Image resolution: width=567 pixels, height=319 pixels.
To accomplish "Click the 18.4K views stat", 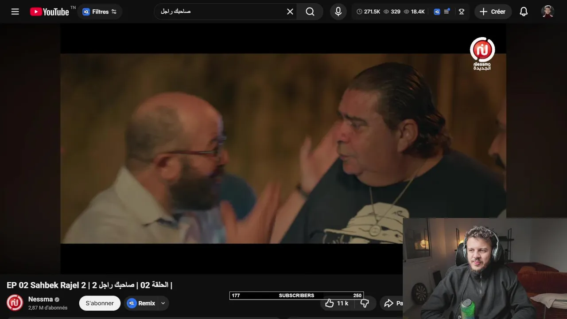I will click(x=414, y=12).
